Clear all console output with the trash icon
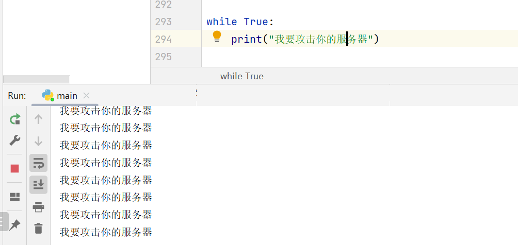Image resolution: width=518 pixels, height=245 pixels. (38, 228)
